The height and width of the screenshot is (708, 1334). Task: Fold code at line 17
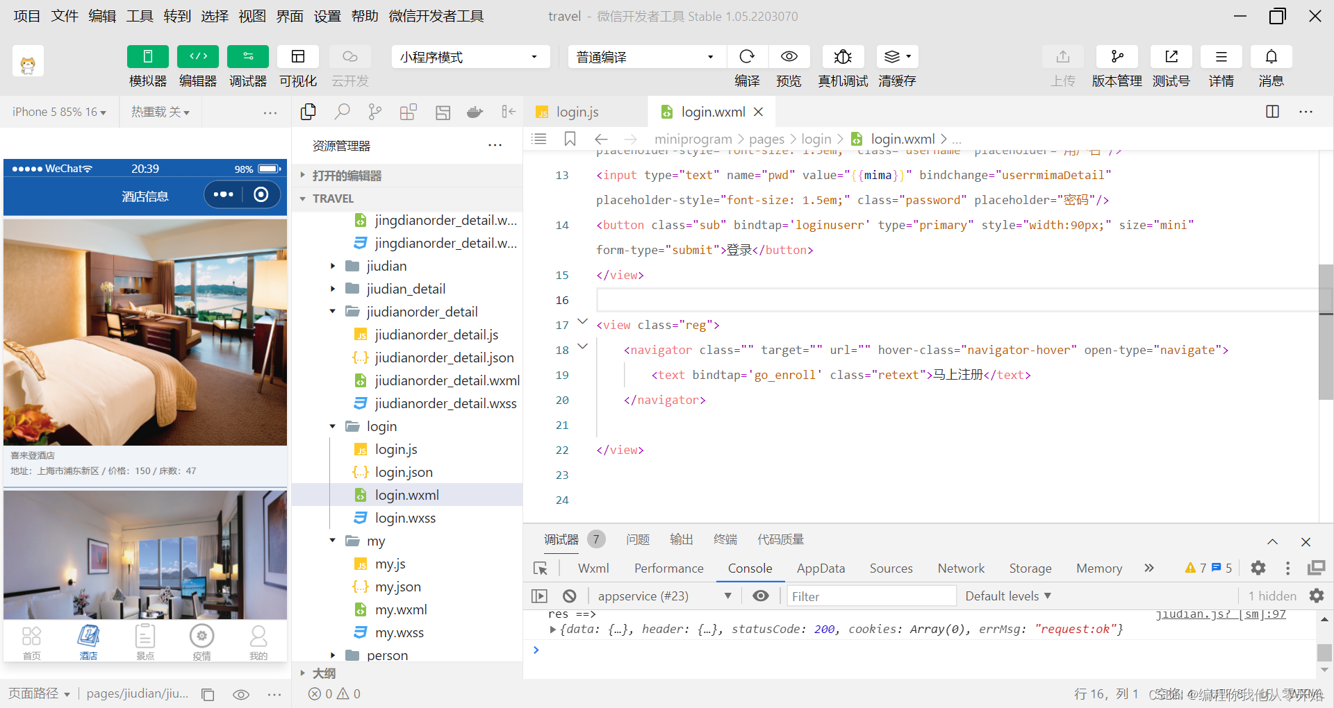pos(583,321)
